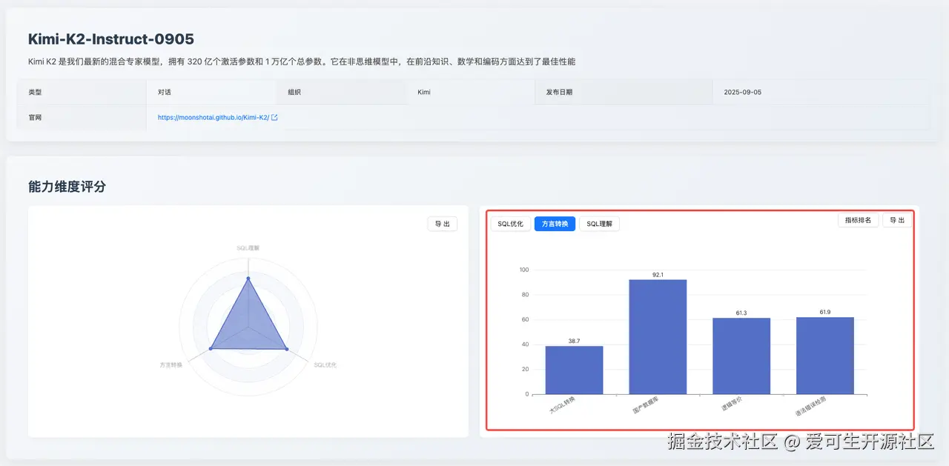
Task: Open the SQL理解 tab
Action: coord(599,224)
